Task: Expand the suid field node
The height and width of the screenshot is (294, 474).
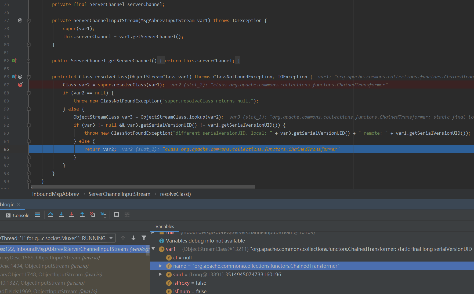Action: pyautogui.click(x=160, y=274)
